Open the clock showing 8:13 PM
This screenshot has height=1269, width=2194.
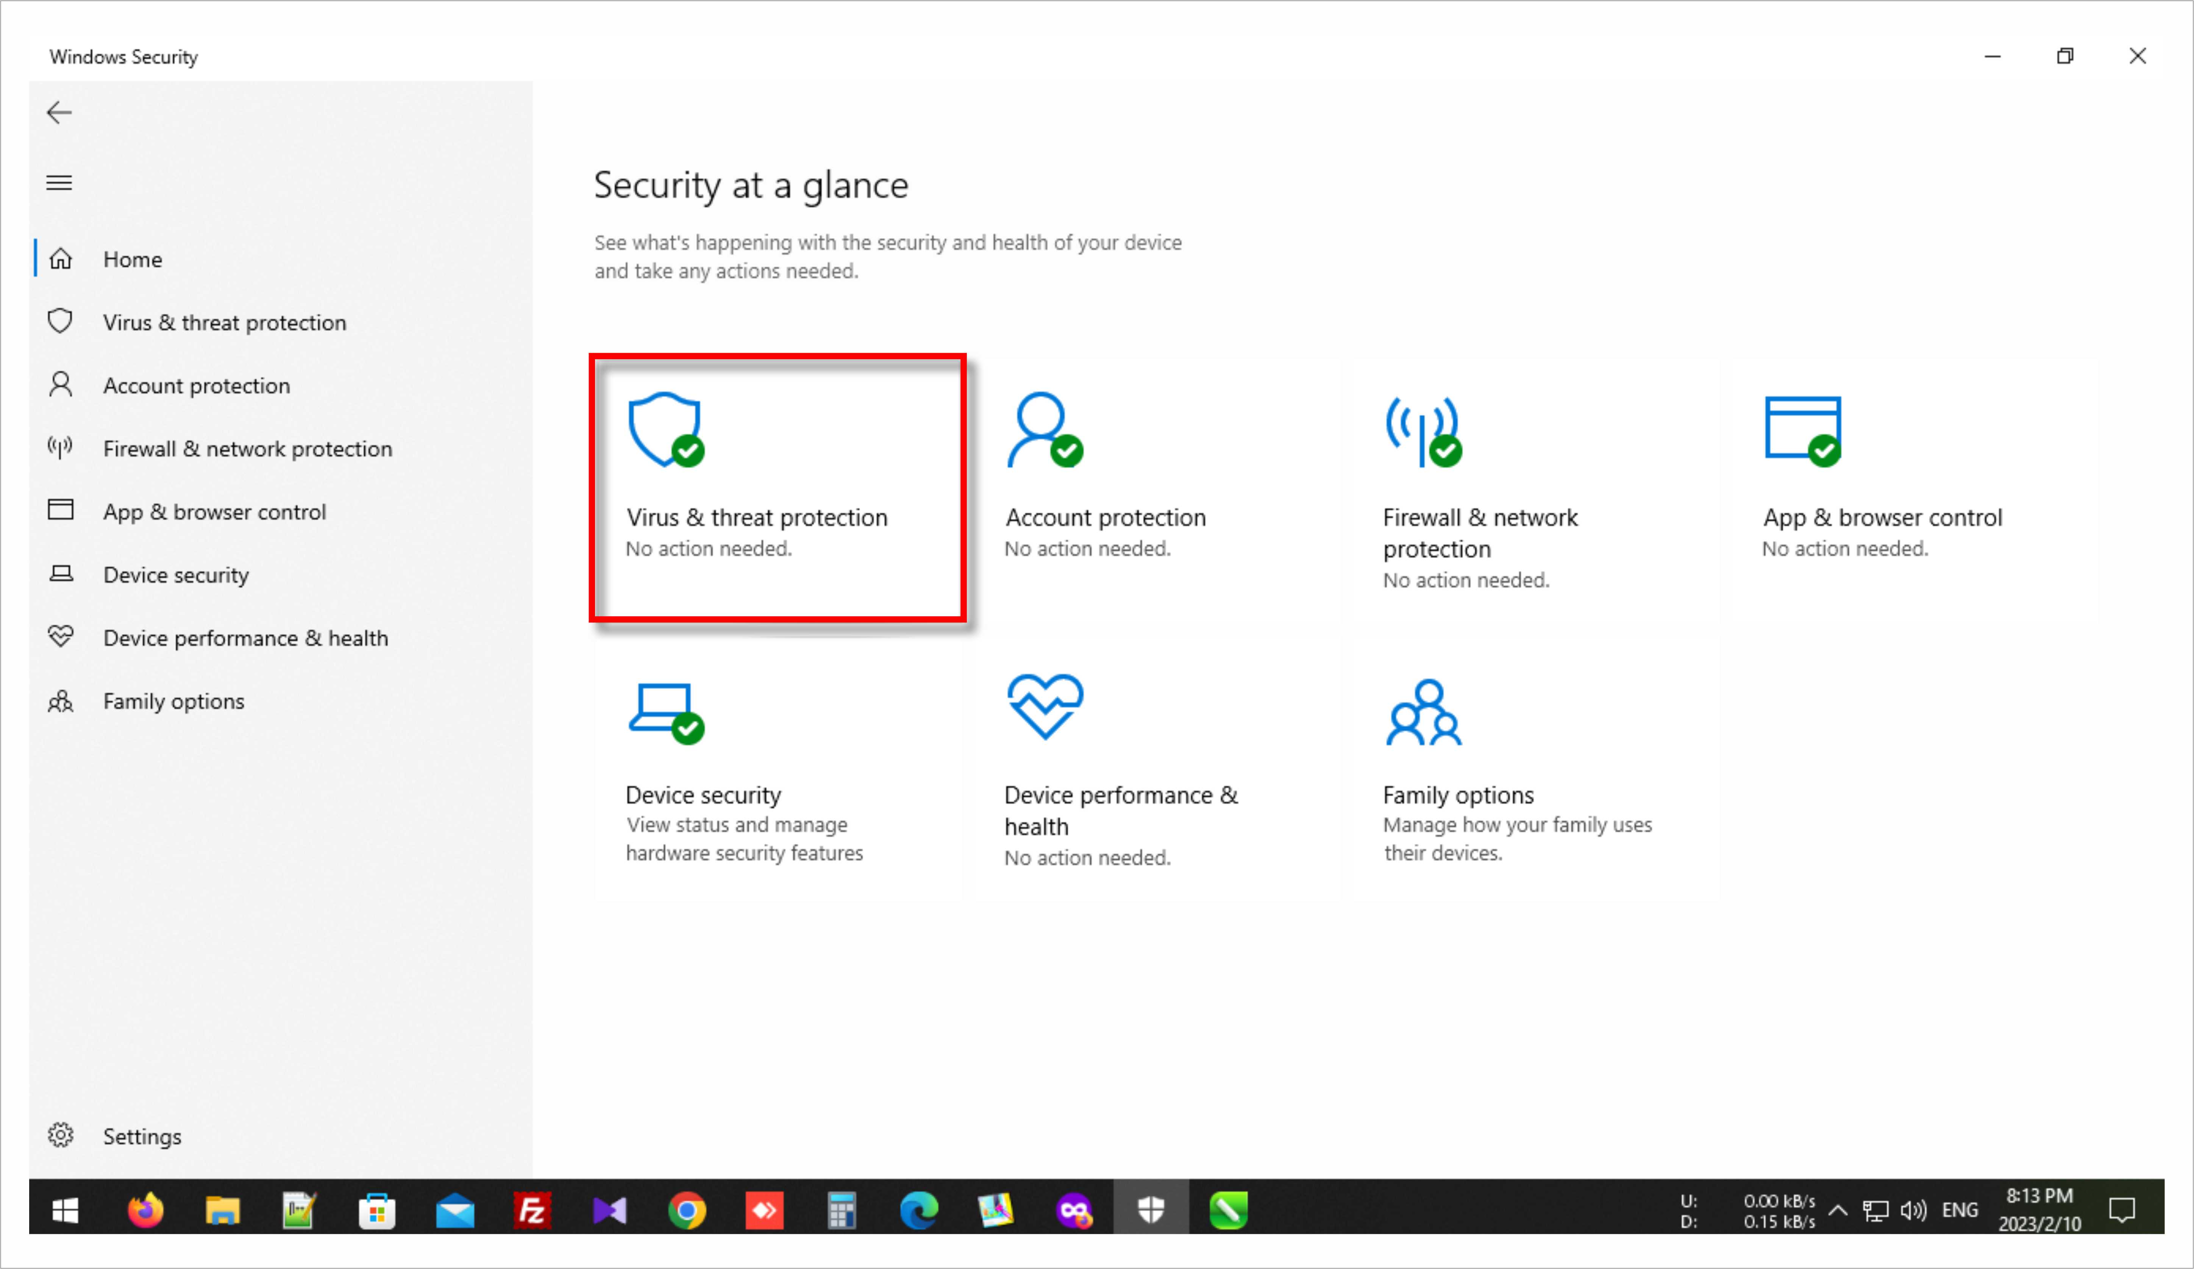click(x=2040, y=1210)
